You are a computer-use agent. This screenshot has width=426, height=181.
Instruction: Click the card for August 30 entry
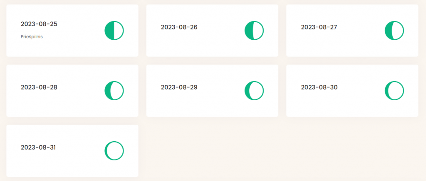[x=352, y=91]
